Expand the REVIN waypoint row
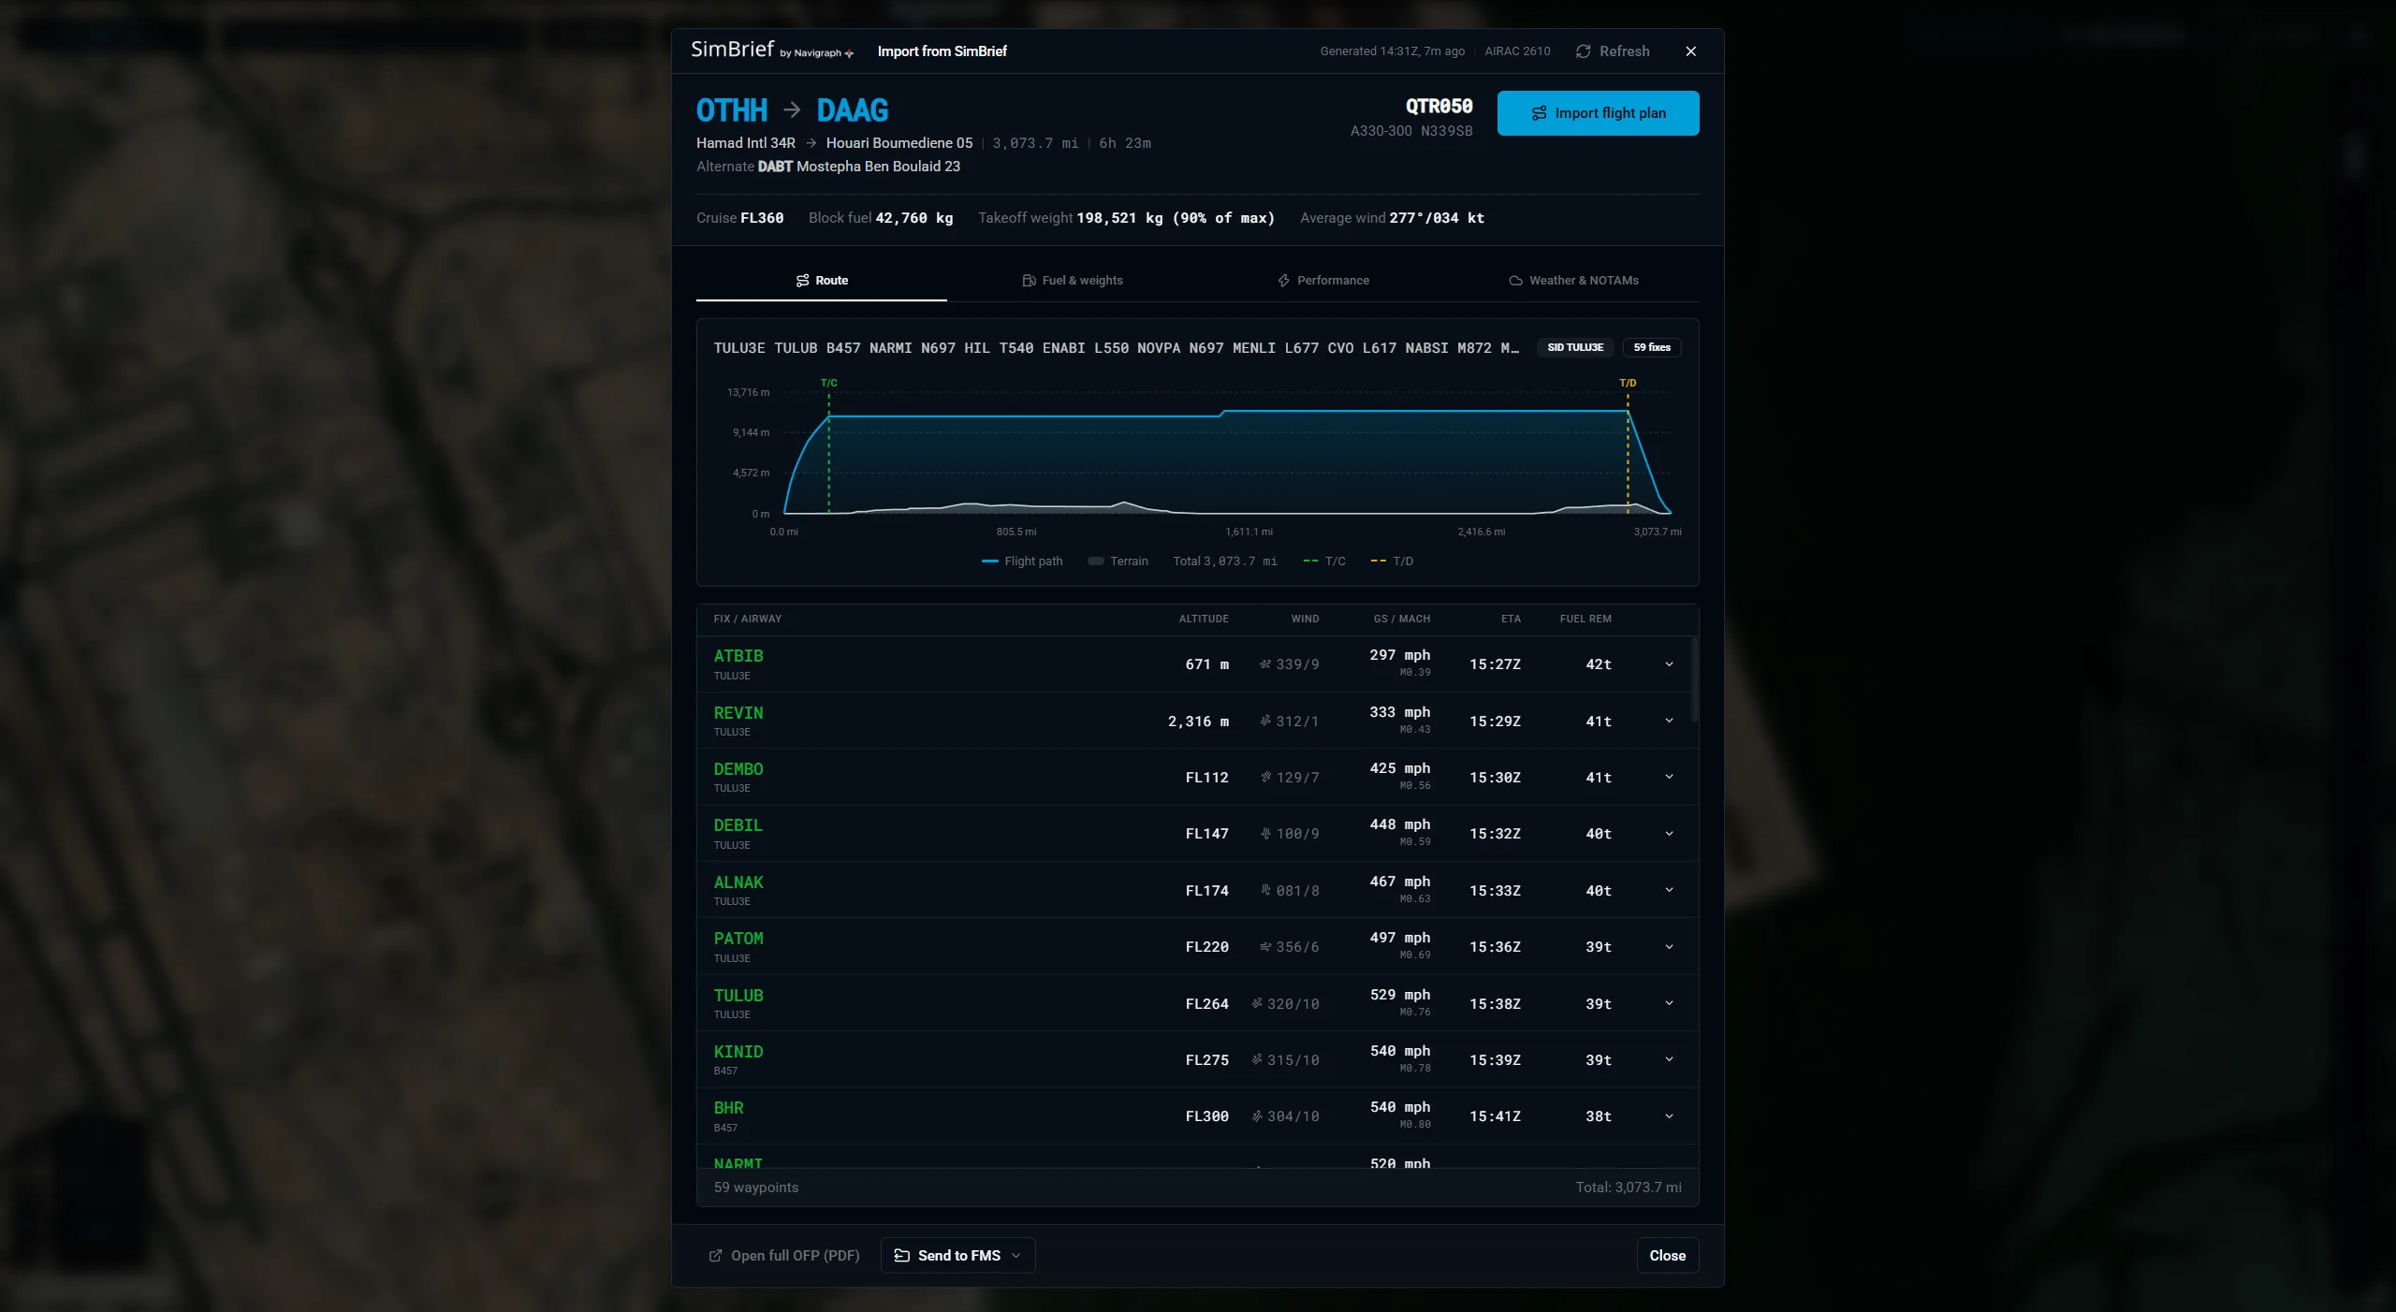Image resolution: width=2396 pixels, height=1312 pixels. [1669, 721]
